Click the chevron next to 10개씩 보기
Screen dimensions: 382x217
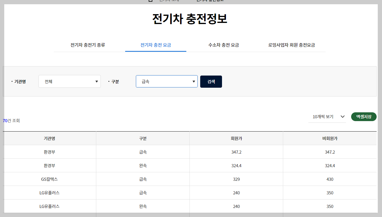343,117
